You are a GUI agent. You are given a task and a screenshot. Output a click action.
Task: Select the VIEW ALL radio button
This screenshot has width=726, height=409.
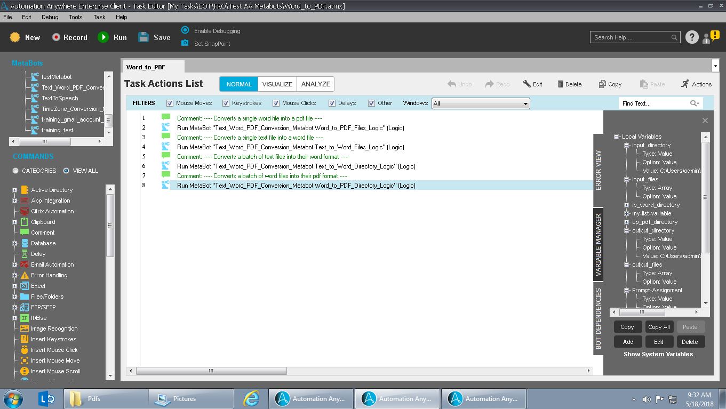66,171
